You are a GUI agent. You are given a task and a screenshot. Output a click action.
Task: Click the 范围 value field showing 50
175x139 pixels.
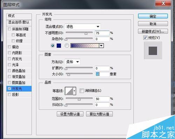click(x=102, y=99)
